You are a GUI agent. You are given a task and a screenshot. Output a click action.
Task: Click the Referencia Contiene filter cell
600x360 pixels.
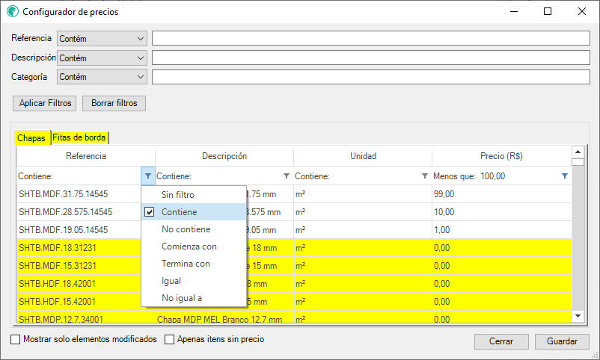tap(79, 176)
